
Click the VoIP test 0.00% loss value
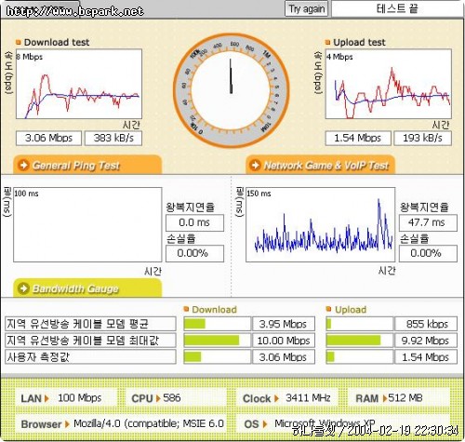coord(428,253)
